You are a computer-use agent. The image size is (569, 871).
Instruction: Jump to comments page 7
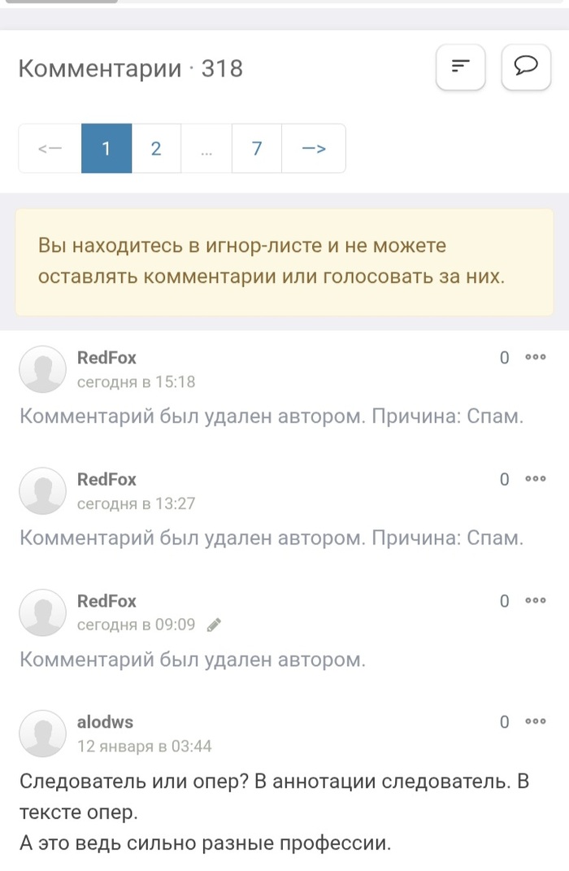(257, 148)
